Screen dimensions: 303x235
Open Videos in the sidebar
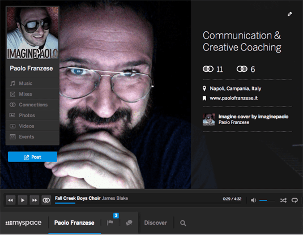click(x=32, y=126)
